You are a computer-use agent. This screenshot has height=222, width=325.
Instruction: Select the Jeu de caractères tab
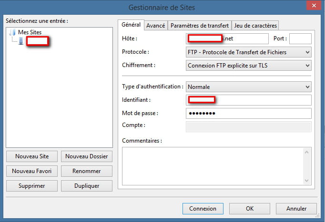tap(255, 25)
